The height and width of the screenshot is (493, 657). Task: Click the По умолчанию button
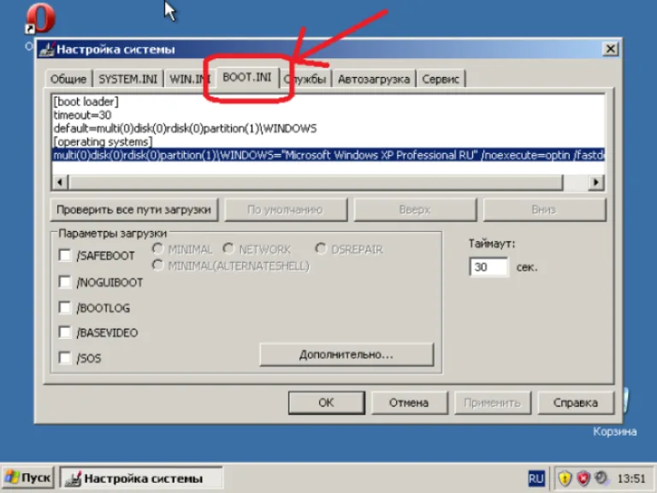(x=286, y=210)
